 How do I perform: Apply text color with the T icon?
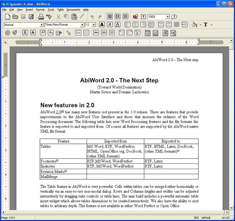(x=206, y=25)
